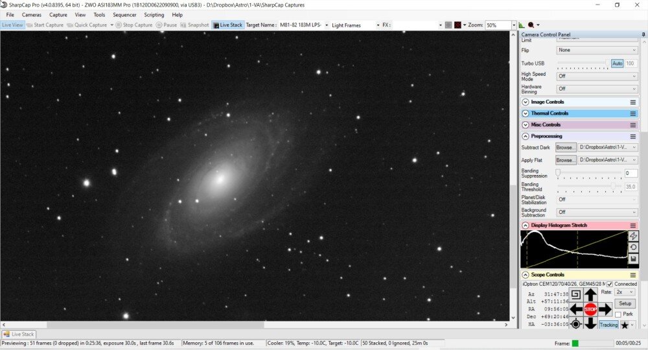
Task: Click the plate solve target icon
Action: tap(575, 324)
